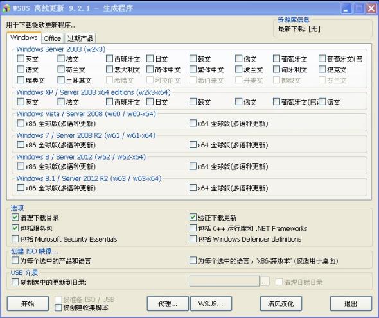The height and width of the screenshot is (318, 379).
Task: Minimize the WSUS 离线更新 window
Action: (346, 9)
